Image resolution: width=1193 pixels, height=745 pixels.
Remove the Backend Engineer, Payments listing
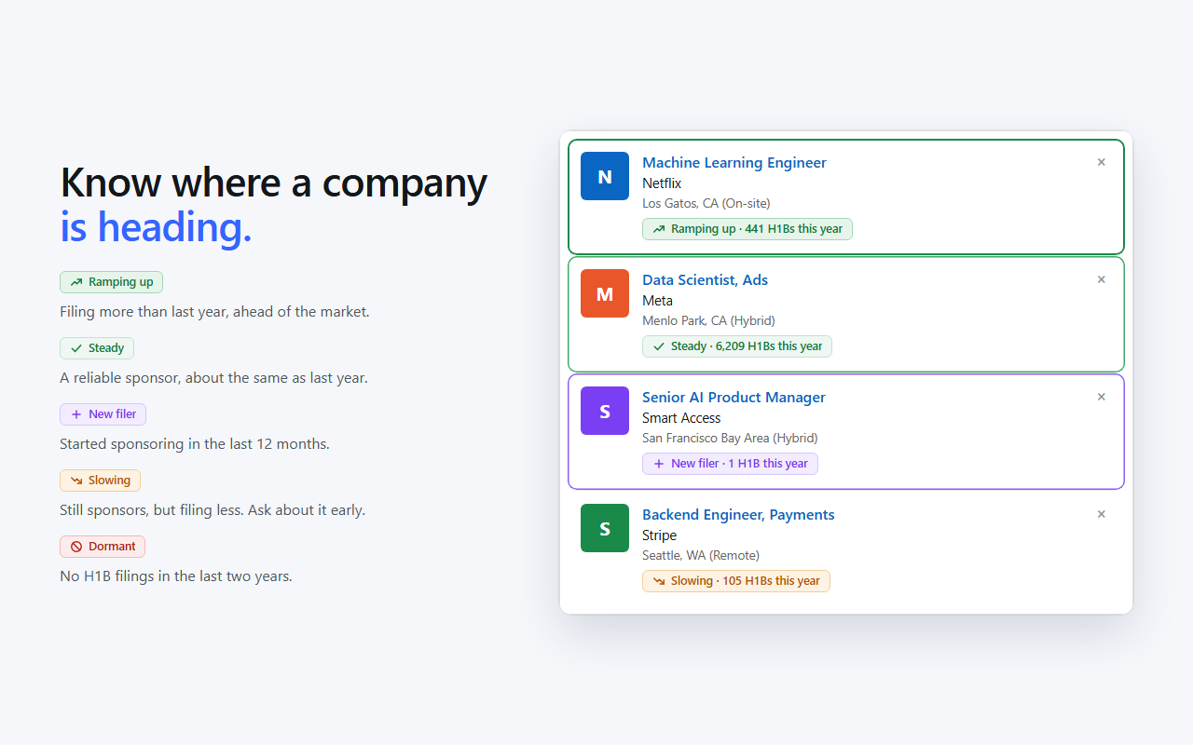1101,514
